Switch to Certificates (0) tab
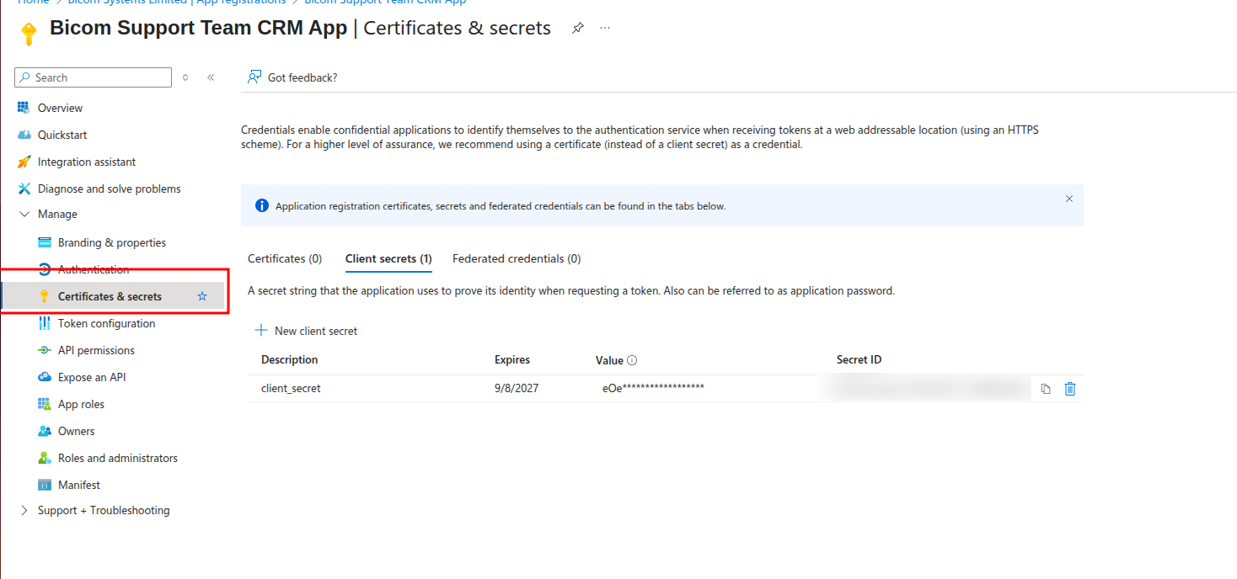This screenshot has width=1237, height=579. [x=285, y=258]
